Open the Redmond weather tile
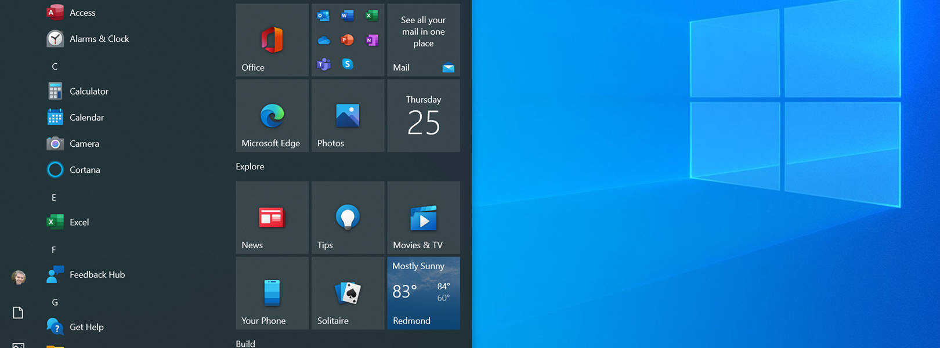Viewport: 940px width, 348px height. click(x=423, y=293)
